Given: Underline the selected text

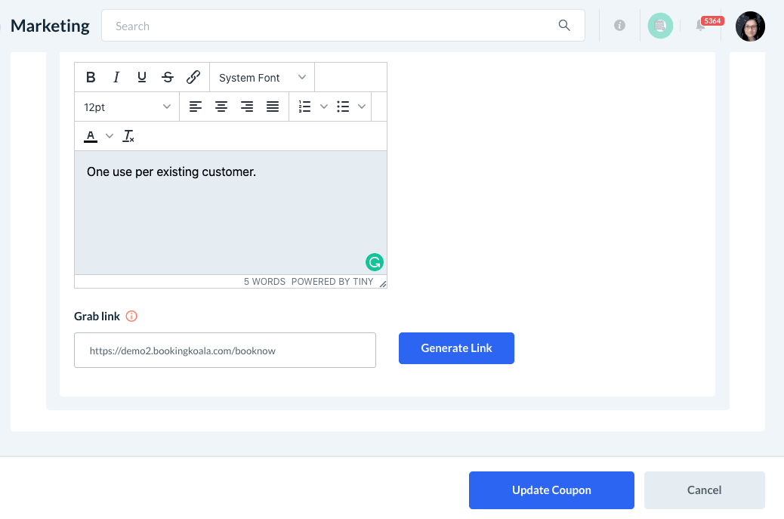Looking at the screenshot, I should (142, 77).
